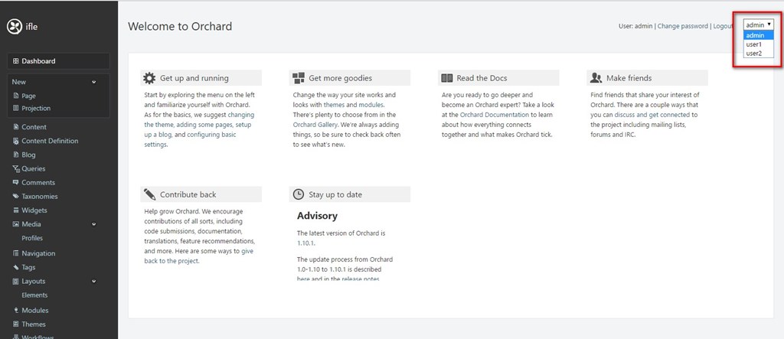Viewport: 784px width, 339px height.
Task: Click the Tags icon in sidebar
Action: point(15,268)
